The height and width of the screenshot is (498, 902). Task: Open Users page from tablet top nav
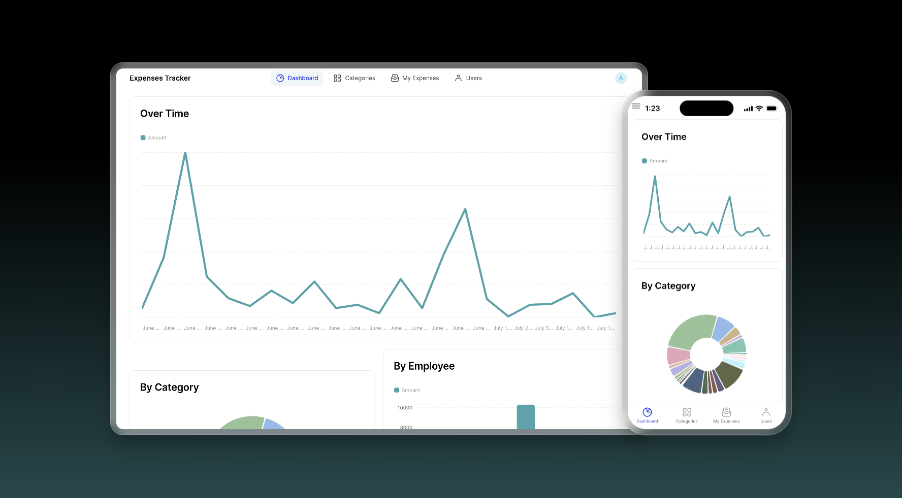coord(468,78)
